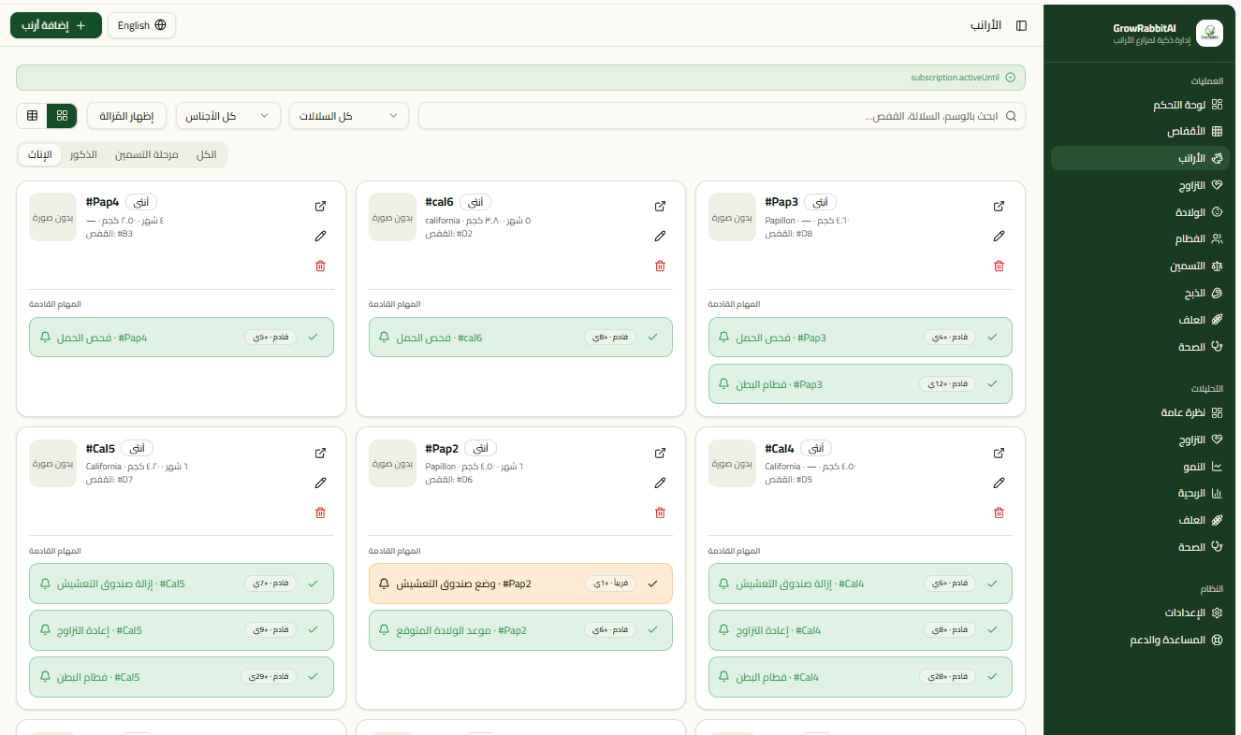Mark #Pap3 فحص الحمل task complete checkmark
The image size is (1241, 735).
(x=992, y=338)
